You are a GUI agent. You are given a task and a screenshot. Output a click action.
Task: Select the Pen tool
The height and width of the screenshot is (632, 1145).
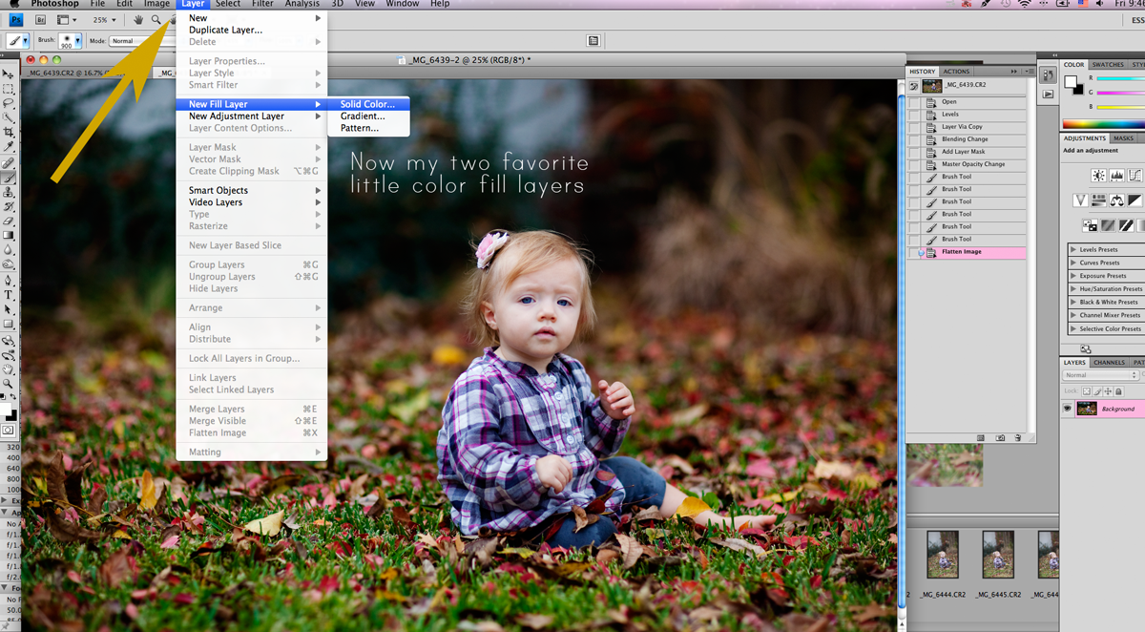pos(9,281)
